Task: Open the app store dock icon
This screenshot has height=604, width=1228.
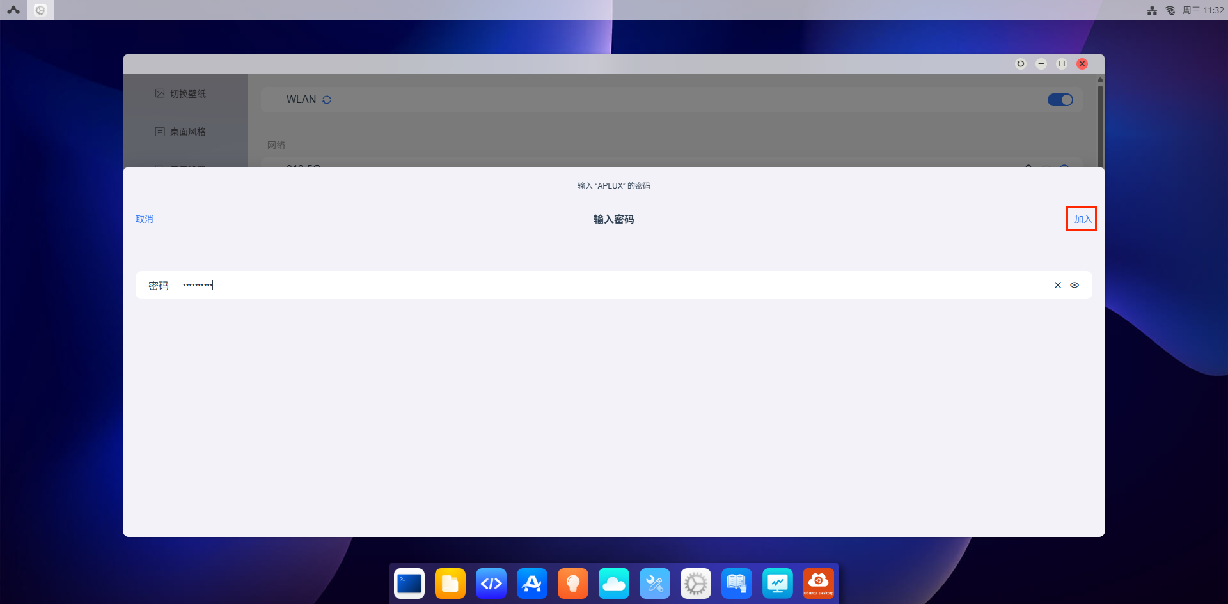Action: (x=532, y=584)
